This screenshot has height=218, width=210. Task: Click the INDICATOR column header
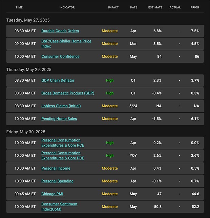click(67, 7)
